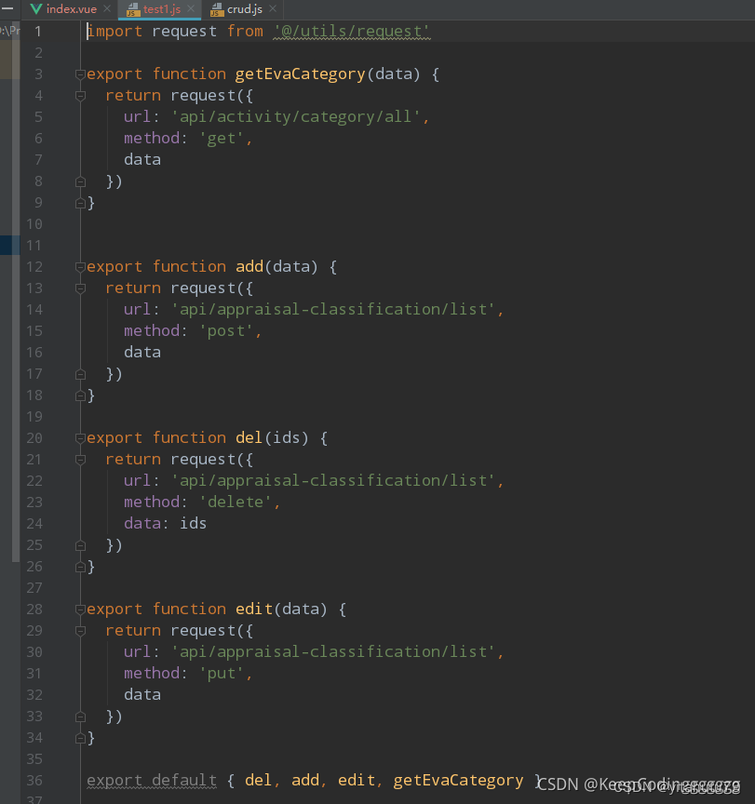Collapse the del function at line 20
755x804 pixels.
click(x=80, y=438)
